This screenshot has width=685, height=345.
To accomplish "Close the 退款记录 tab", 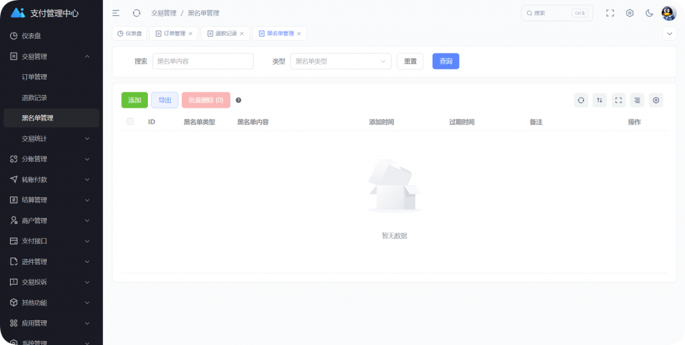I will (242, 33).
